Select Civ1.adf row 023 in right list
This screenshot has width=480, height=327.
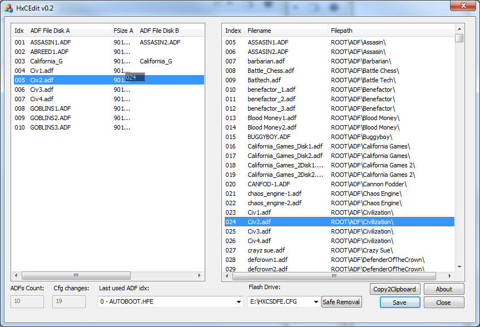point(339,212)
